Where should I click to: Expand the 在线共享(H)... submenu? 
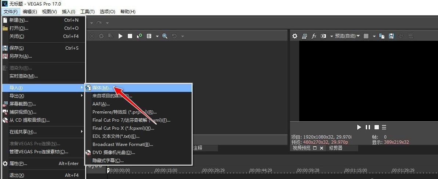pyautogui.click(x=43, y=132)
